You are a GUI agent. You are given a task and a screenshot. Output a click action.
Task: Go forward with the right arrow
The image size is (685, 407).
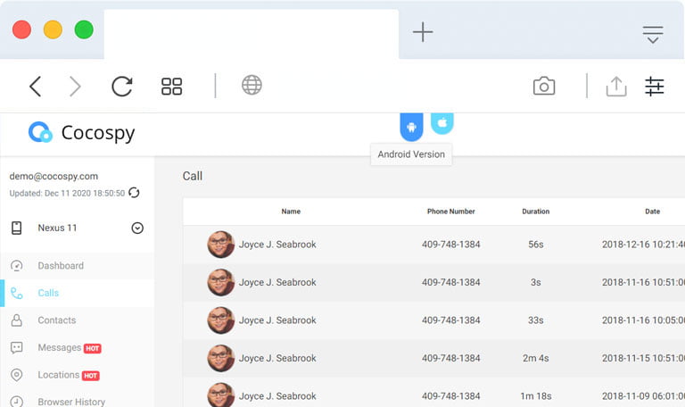pos(75,86)
